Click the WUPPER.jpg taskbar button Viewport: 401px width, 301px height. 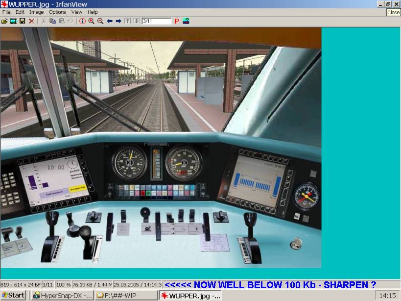coord(190,296)
